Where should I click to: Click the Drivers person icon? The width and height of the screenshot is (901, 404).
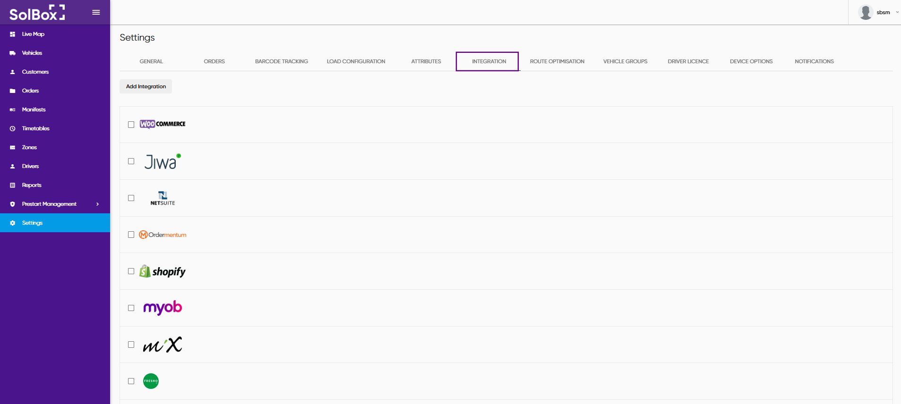[12, 166]
